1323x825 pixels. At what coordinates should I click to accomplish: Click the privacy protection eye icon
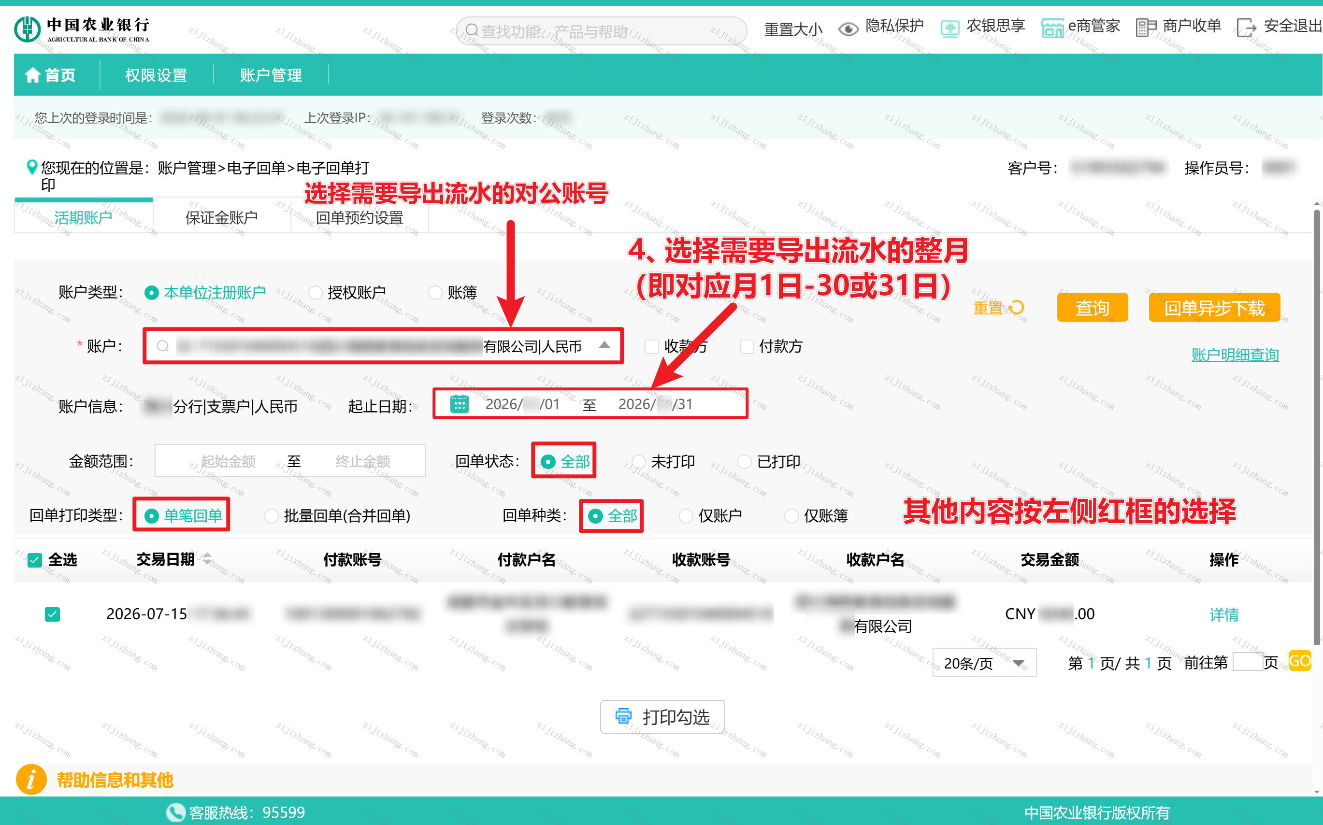click(x=848, y=28)
